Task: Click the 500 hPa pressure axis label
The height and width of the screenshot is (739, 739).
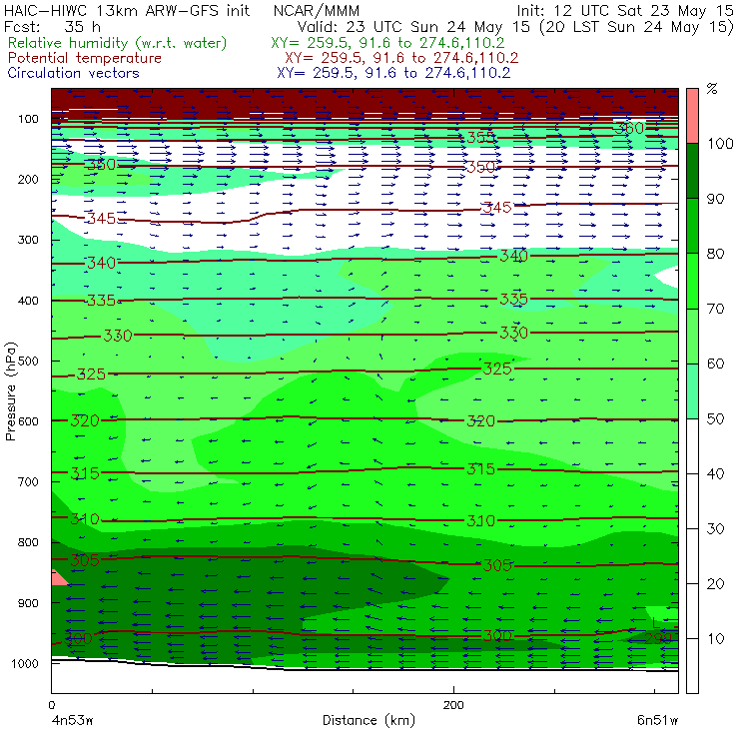Action: [28, 361]
